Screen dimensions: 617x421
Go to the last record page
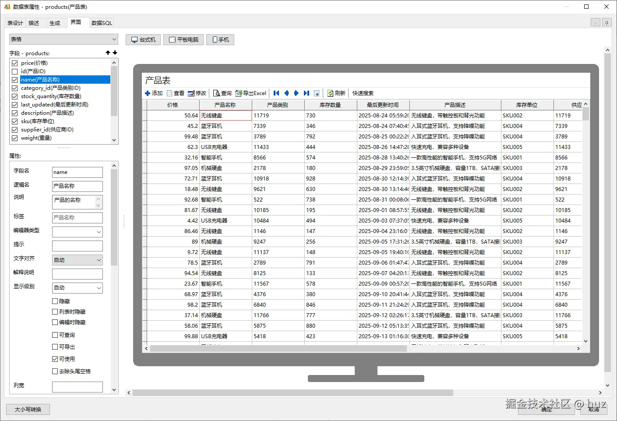click(x=307, y=93)
